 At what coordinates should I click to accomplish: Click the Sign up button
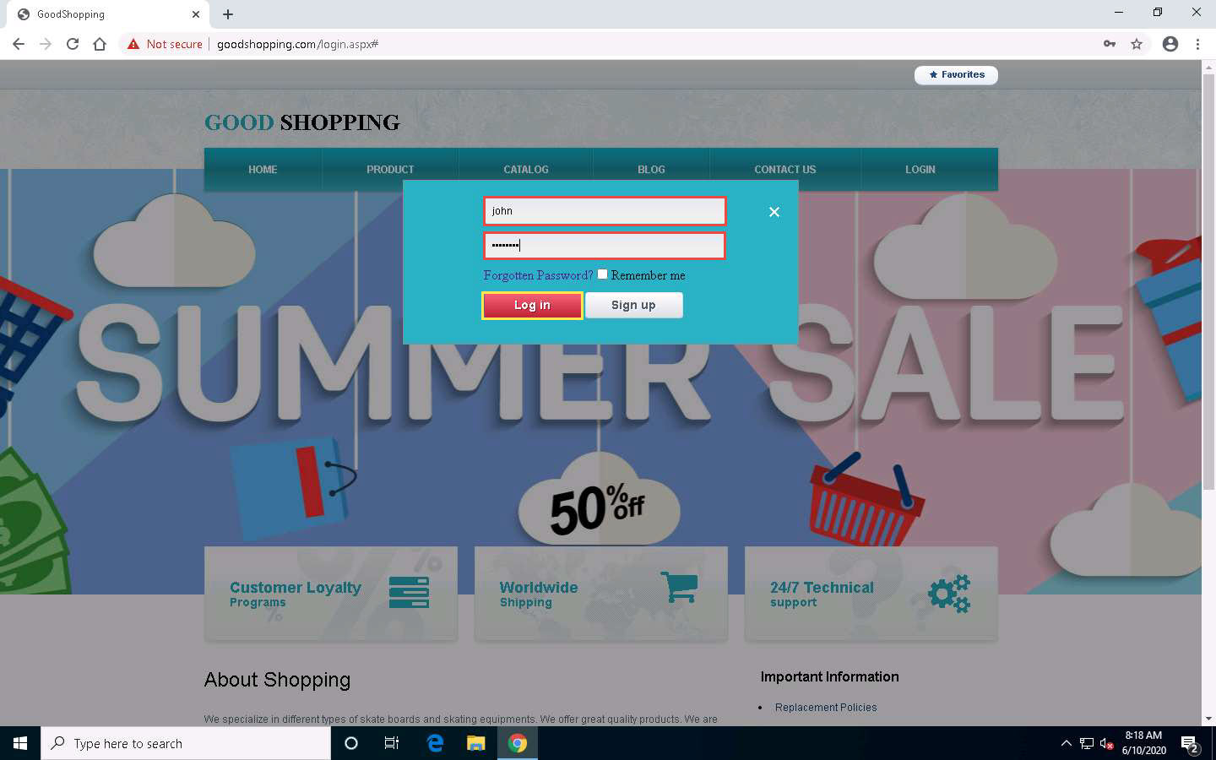click(633, 305)
